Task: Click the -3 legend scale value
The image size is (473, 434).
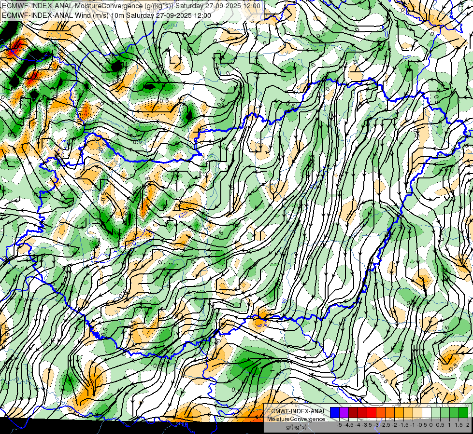Action: pos(376,425)
